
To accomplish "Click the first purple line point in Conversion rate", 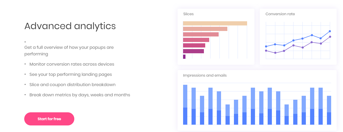I will tap(266, 51).
